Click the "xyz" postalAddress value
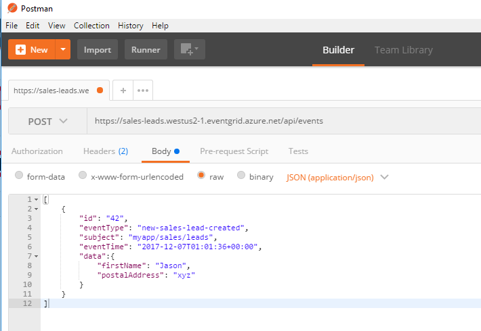This screenshot has height=331, width=481. (184, 275)
